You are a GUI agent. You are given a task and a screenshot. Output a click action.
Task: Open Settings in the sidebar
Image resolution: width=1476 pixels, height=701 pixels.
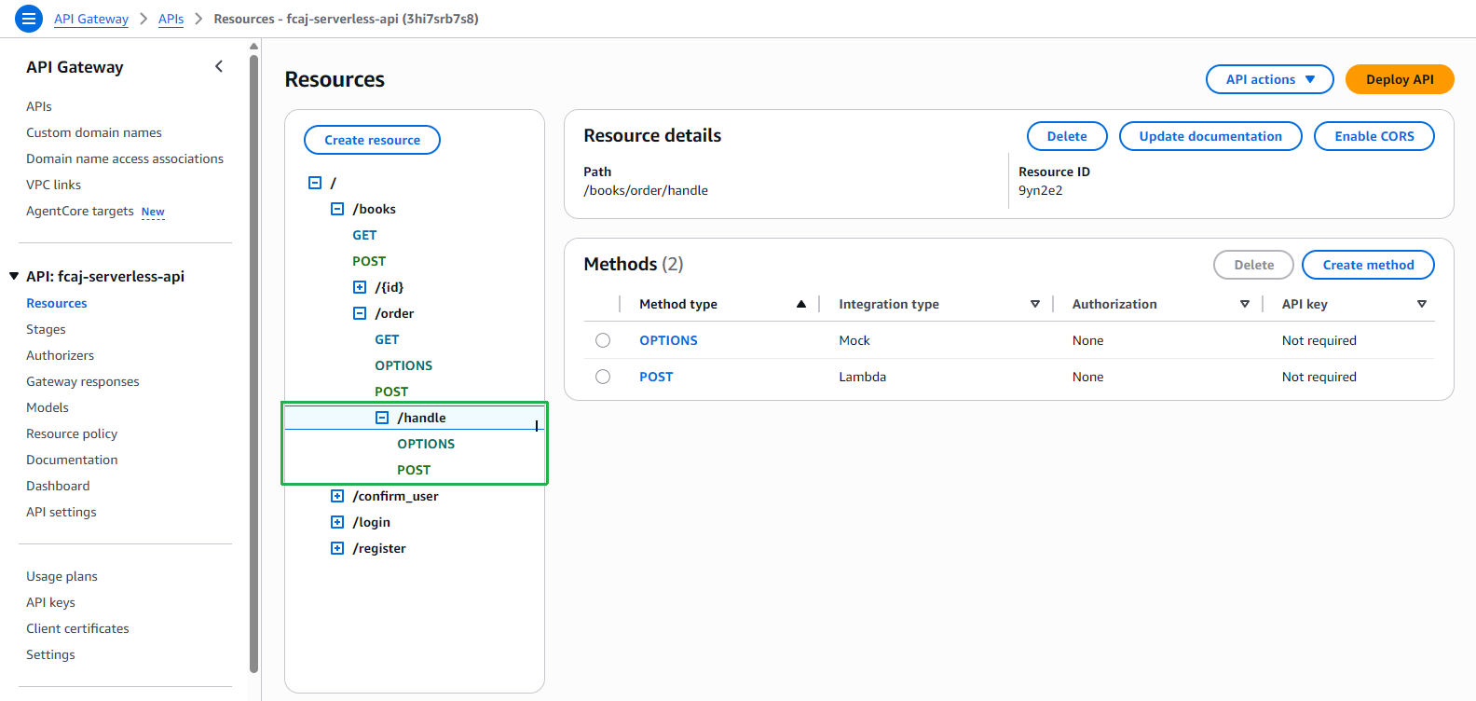pyautogui.click(x=50, y=654)
